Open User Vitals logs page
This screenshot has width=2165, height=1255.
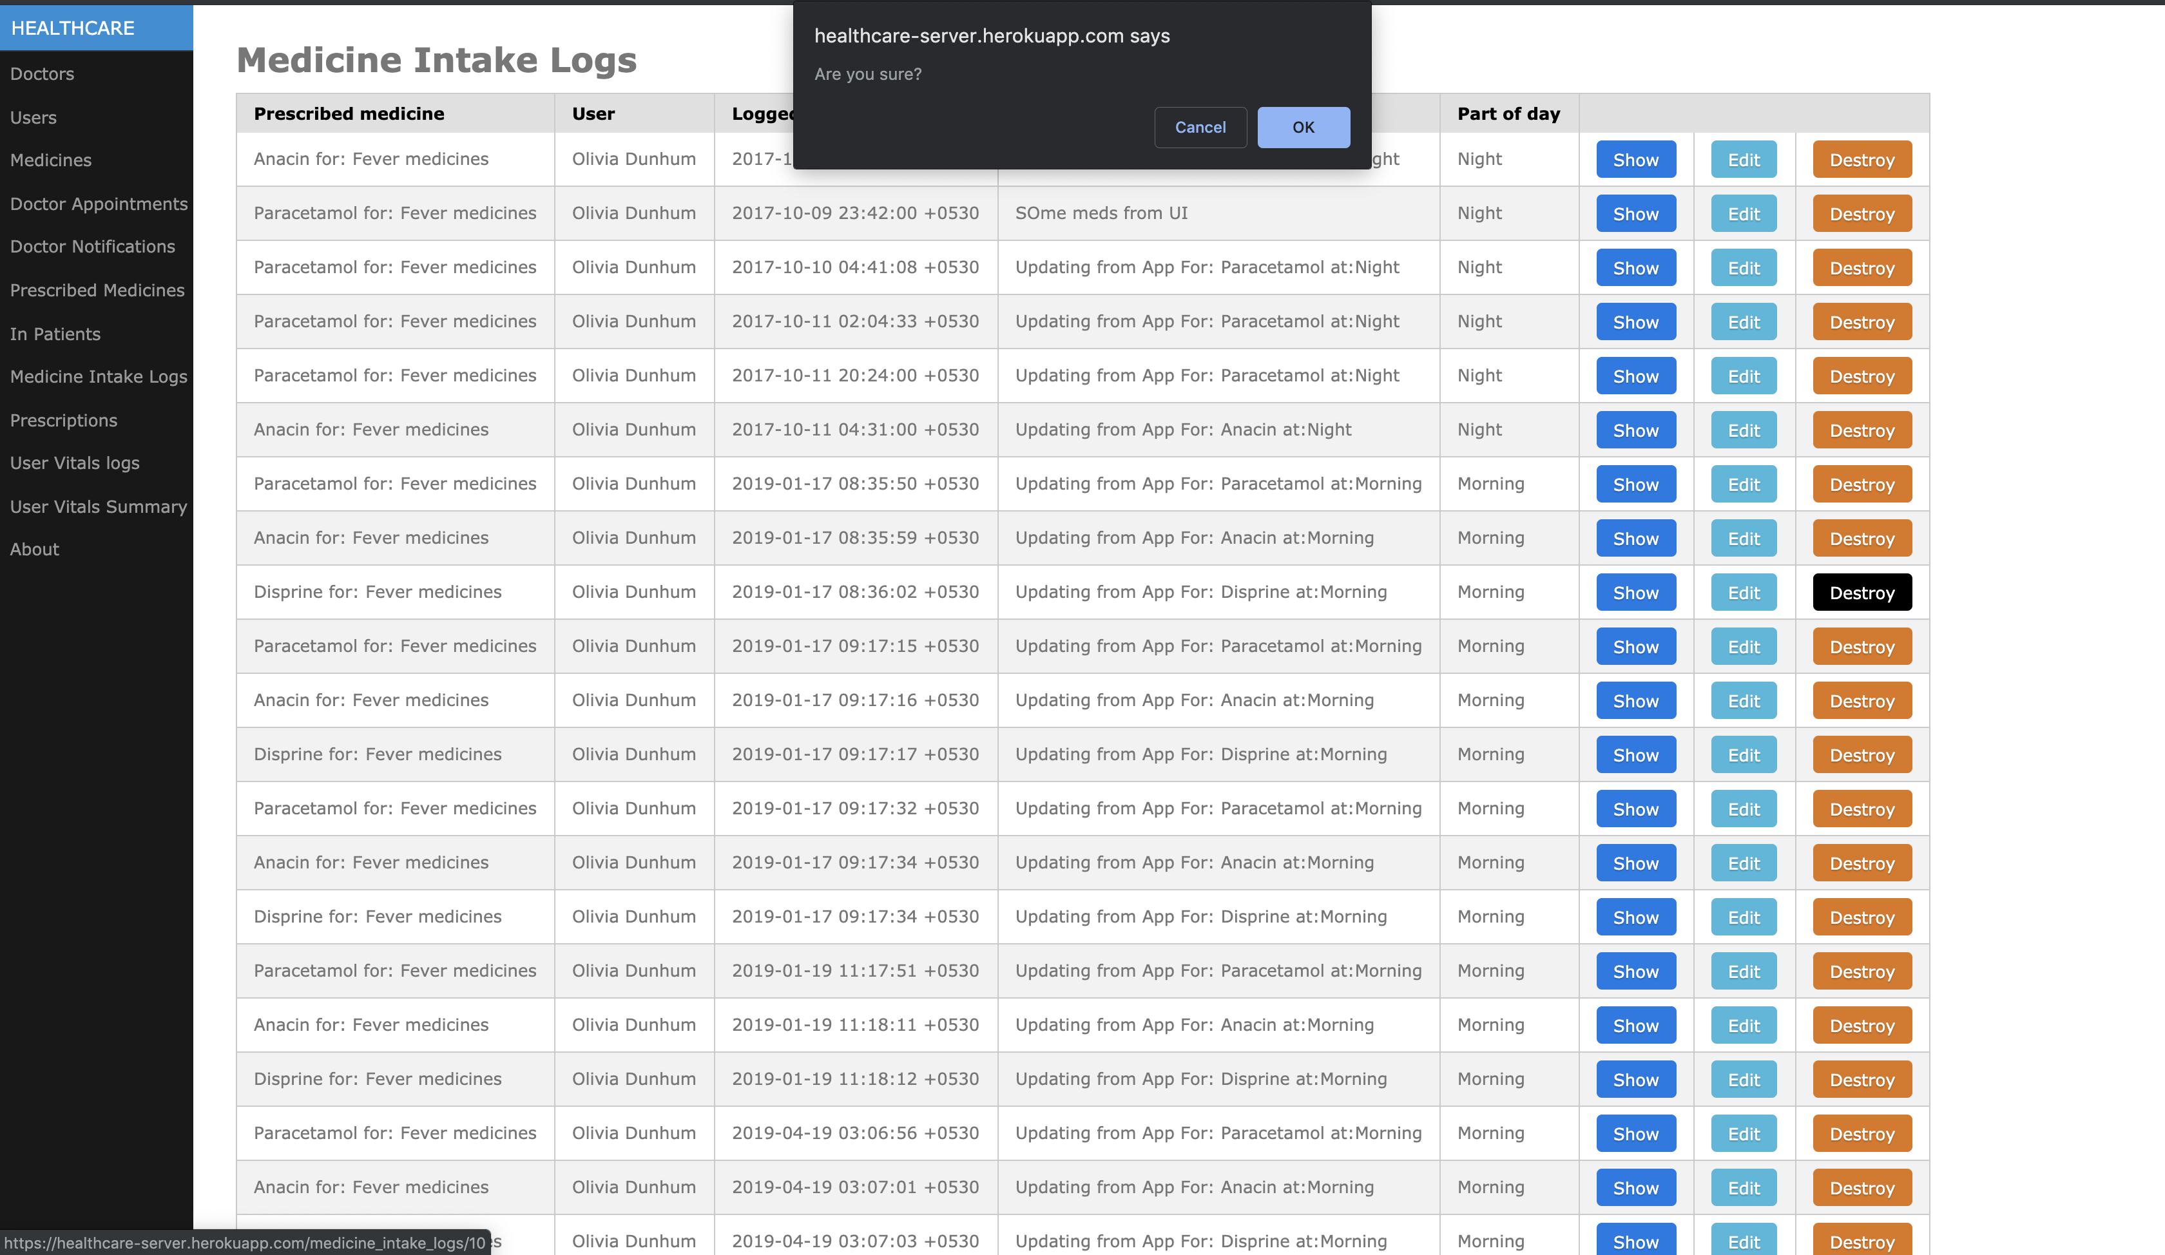pos(75,463)
